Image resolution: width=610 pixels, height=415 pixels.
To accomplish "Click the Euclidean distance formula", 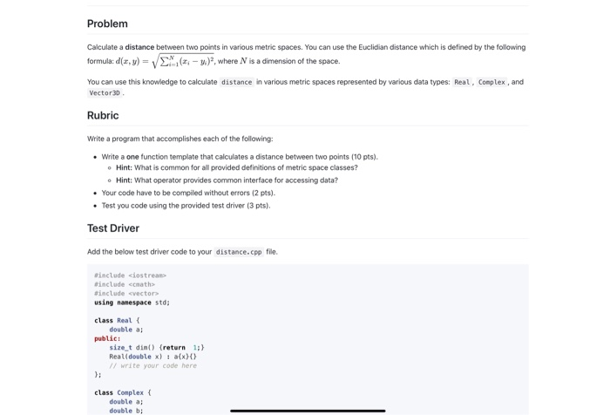I will (x=165, y=61).
